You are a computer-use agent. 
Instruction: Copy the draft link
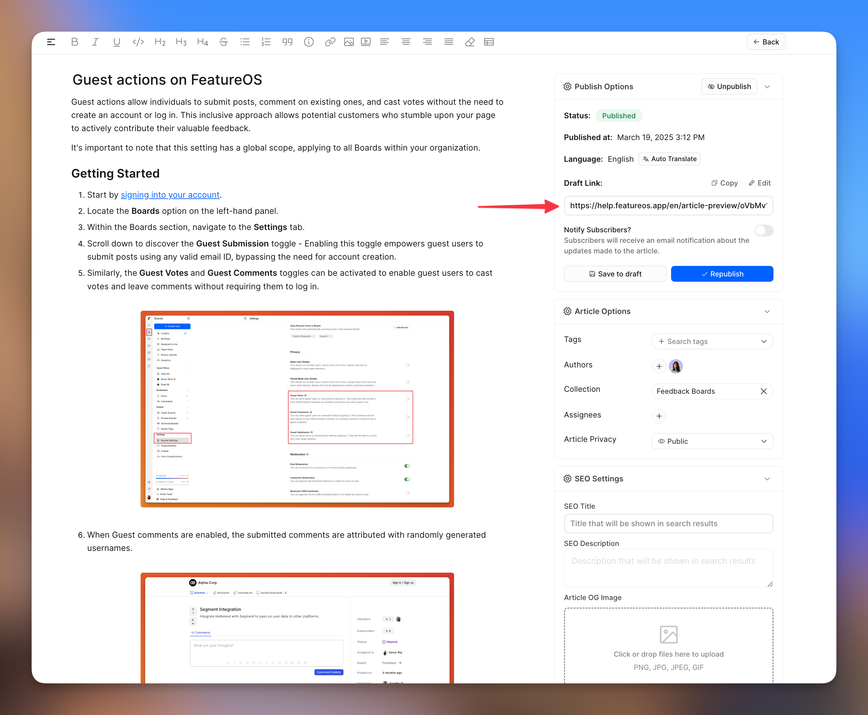point(724,183)
